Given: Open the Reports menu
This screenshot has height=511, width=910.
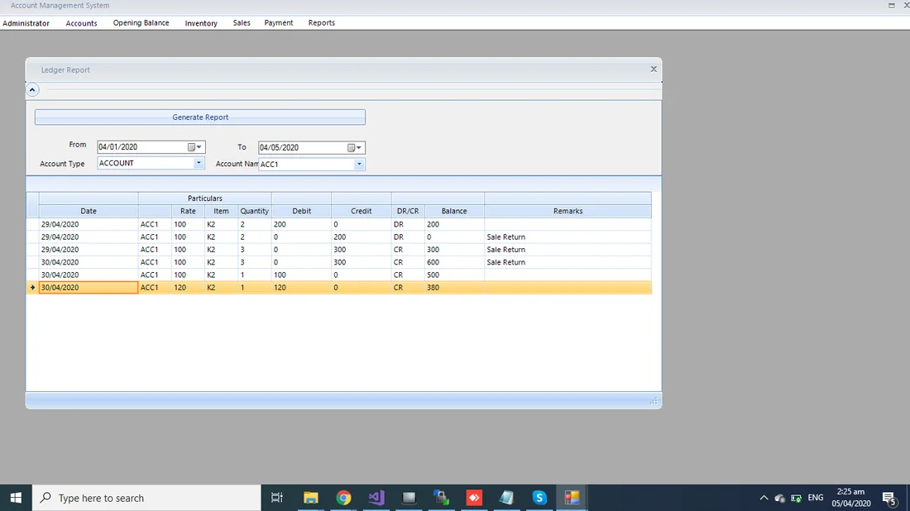Looking at the screenshot, I should pos(322,22).
